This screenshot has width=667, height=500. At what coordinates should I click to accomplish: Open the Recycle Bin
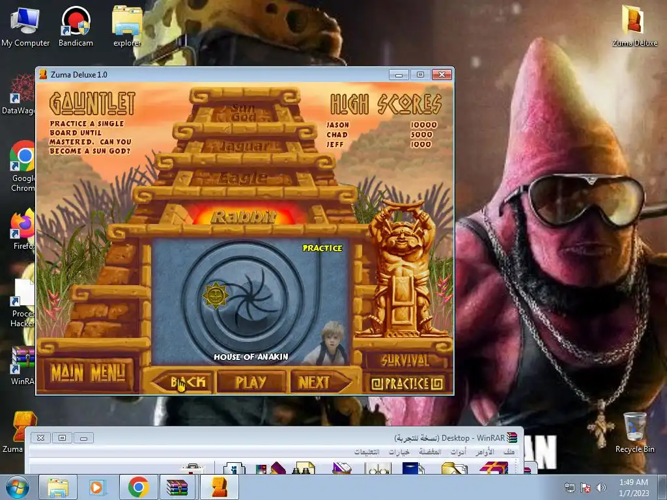point(634,433)
